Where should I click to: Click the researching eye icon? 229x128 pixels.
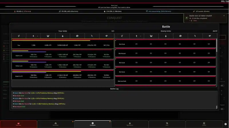pos(147,11)
